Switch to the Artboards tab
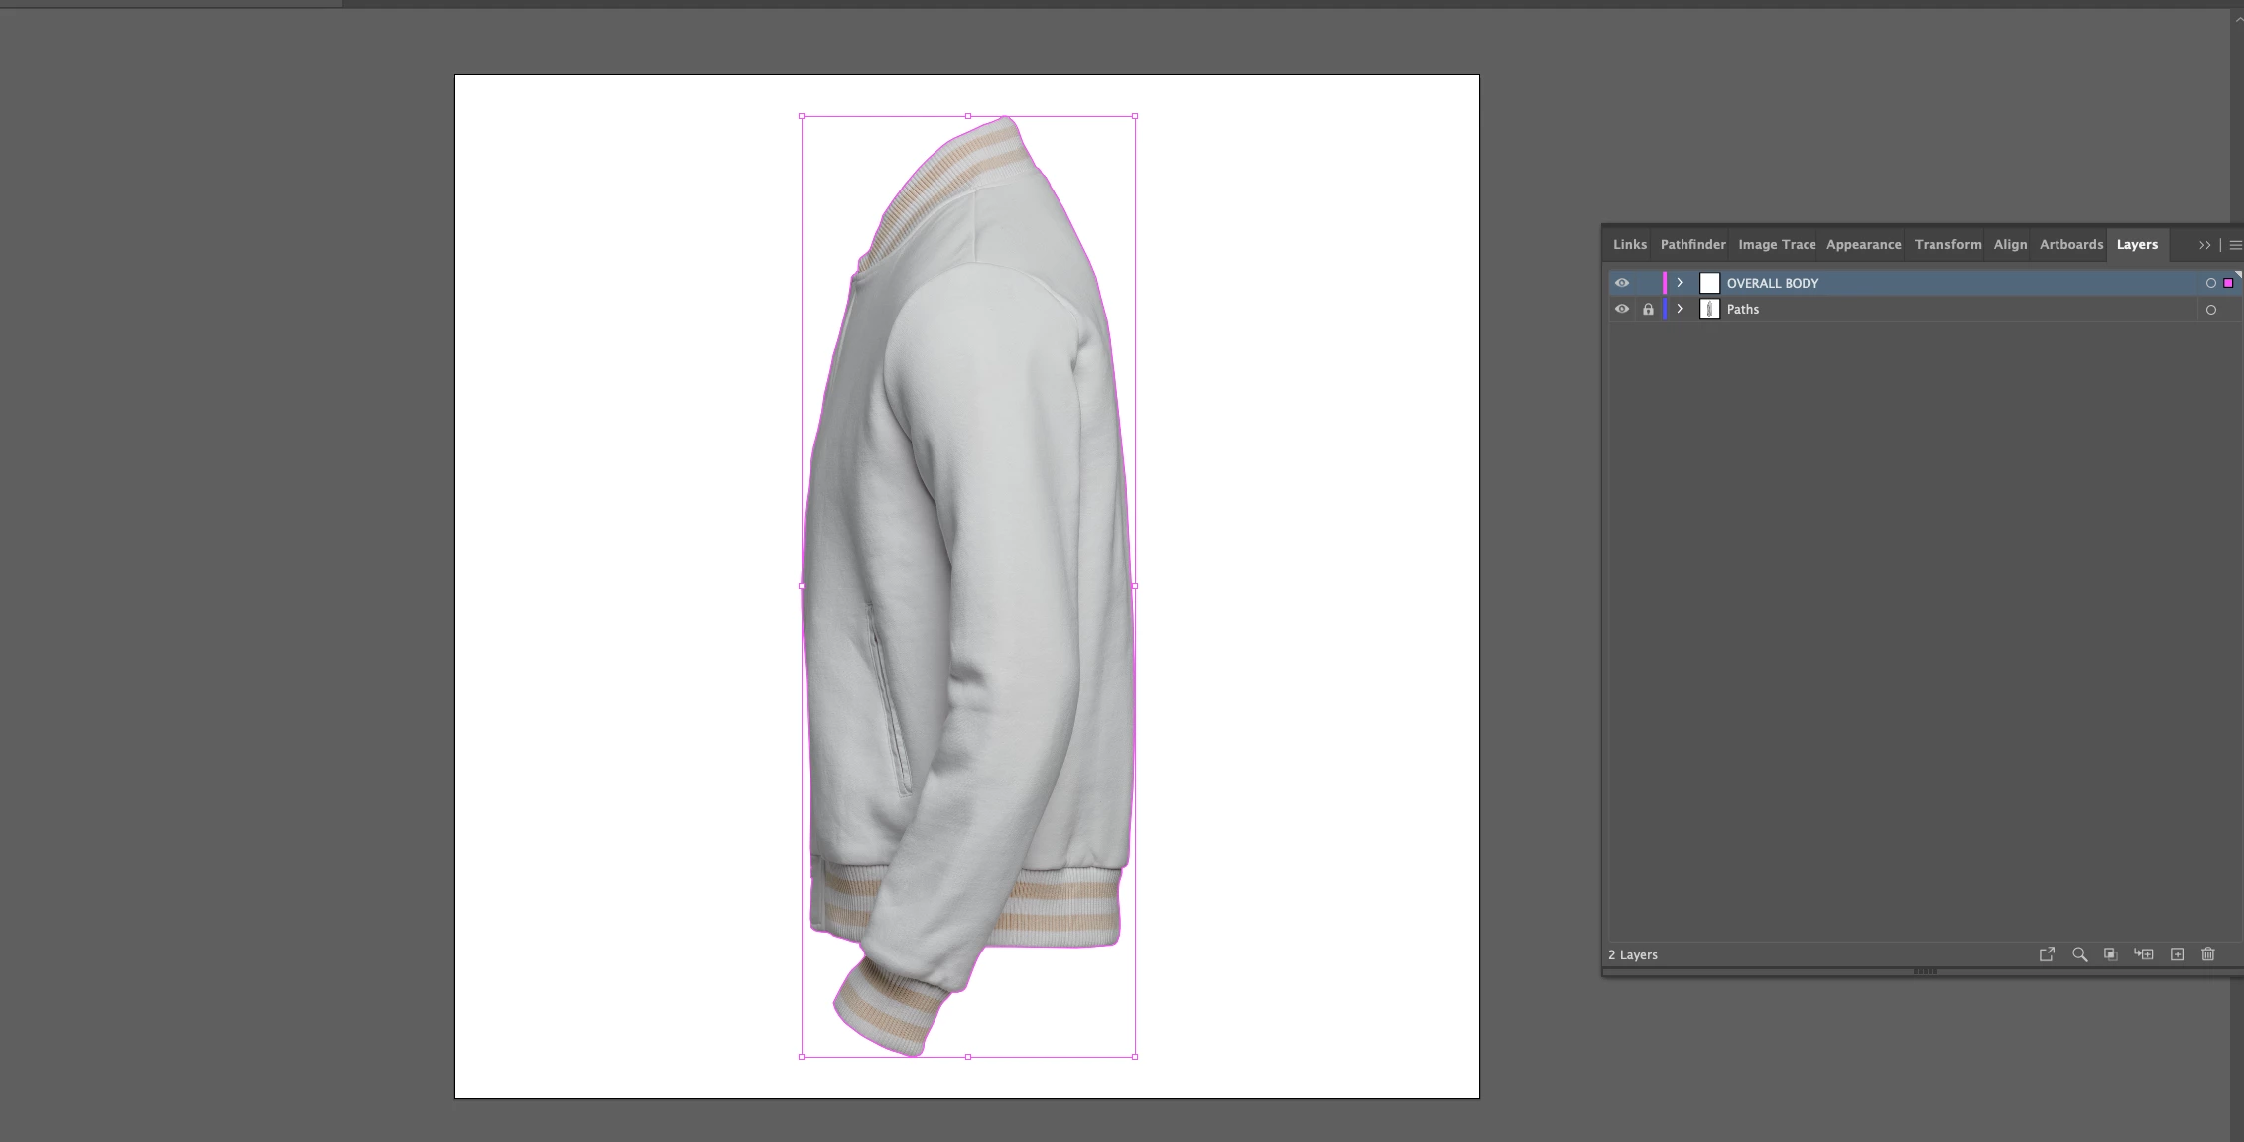2244x1142 pixels. [2070, 244]
